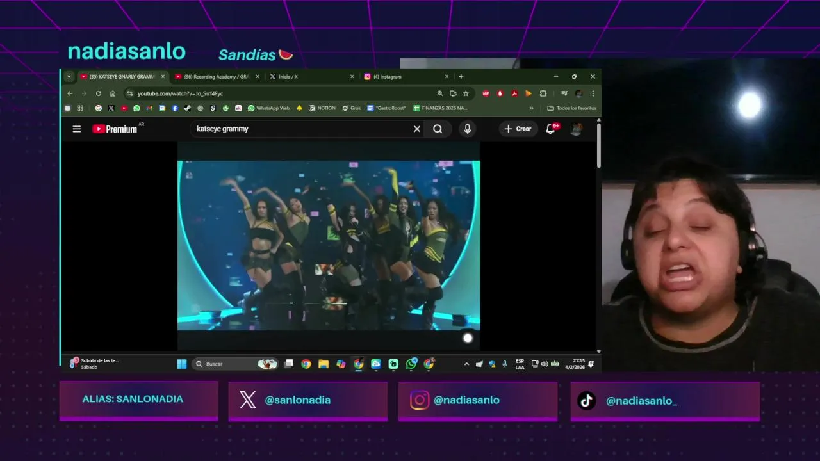Go back with the browser back arrow

[70, 93]
